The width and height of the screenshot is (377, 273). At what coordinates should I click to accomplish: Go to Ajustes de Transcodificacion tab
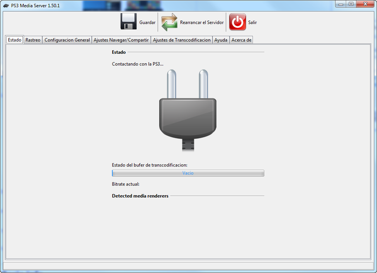[182, 40]
